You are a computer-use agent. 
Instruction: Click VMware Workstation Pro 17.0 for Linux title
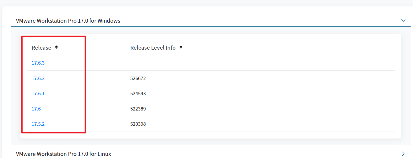pyautogui.click(x=63, y=154)
